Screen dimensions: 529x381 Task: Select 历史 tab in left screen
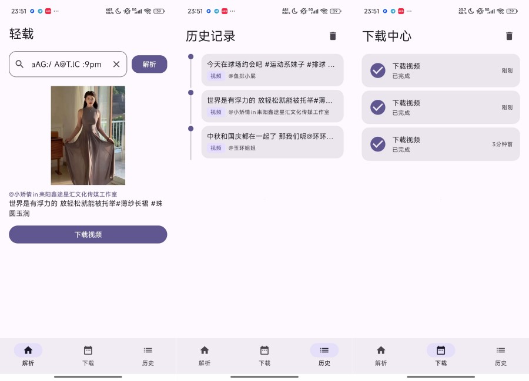point(148,355)
